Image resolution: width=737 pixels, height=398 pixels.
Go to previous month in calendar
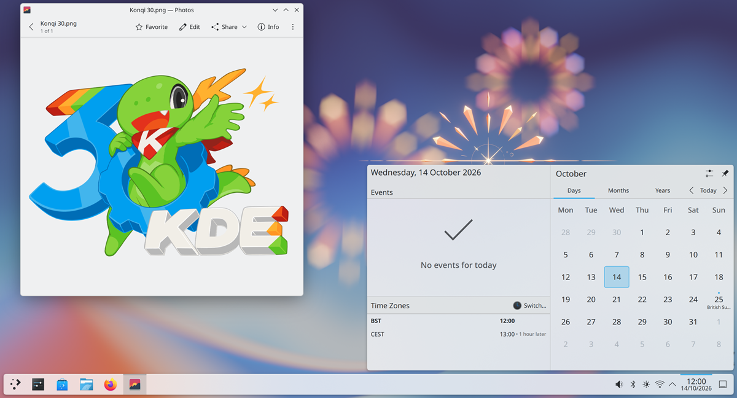pyautogui.click(x=692, y=190)
